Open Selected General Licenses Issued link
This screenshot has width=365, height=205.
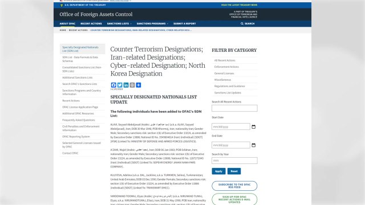pyautogui.click(x=82, y=145)
